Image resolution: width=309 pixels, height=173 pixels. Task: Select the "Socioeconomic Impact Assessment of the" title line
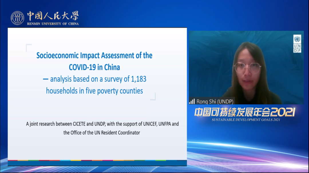94,55
